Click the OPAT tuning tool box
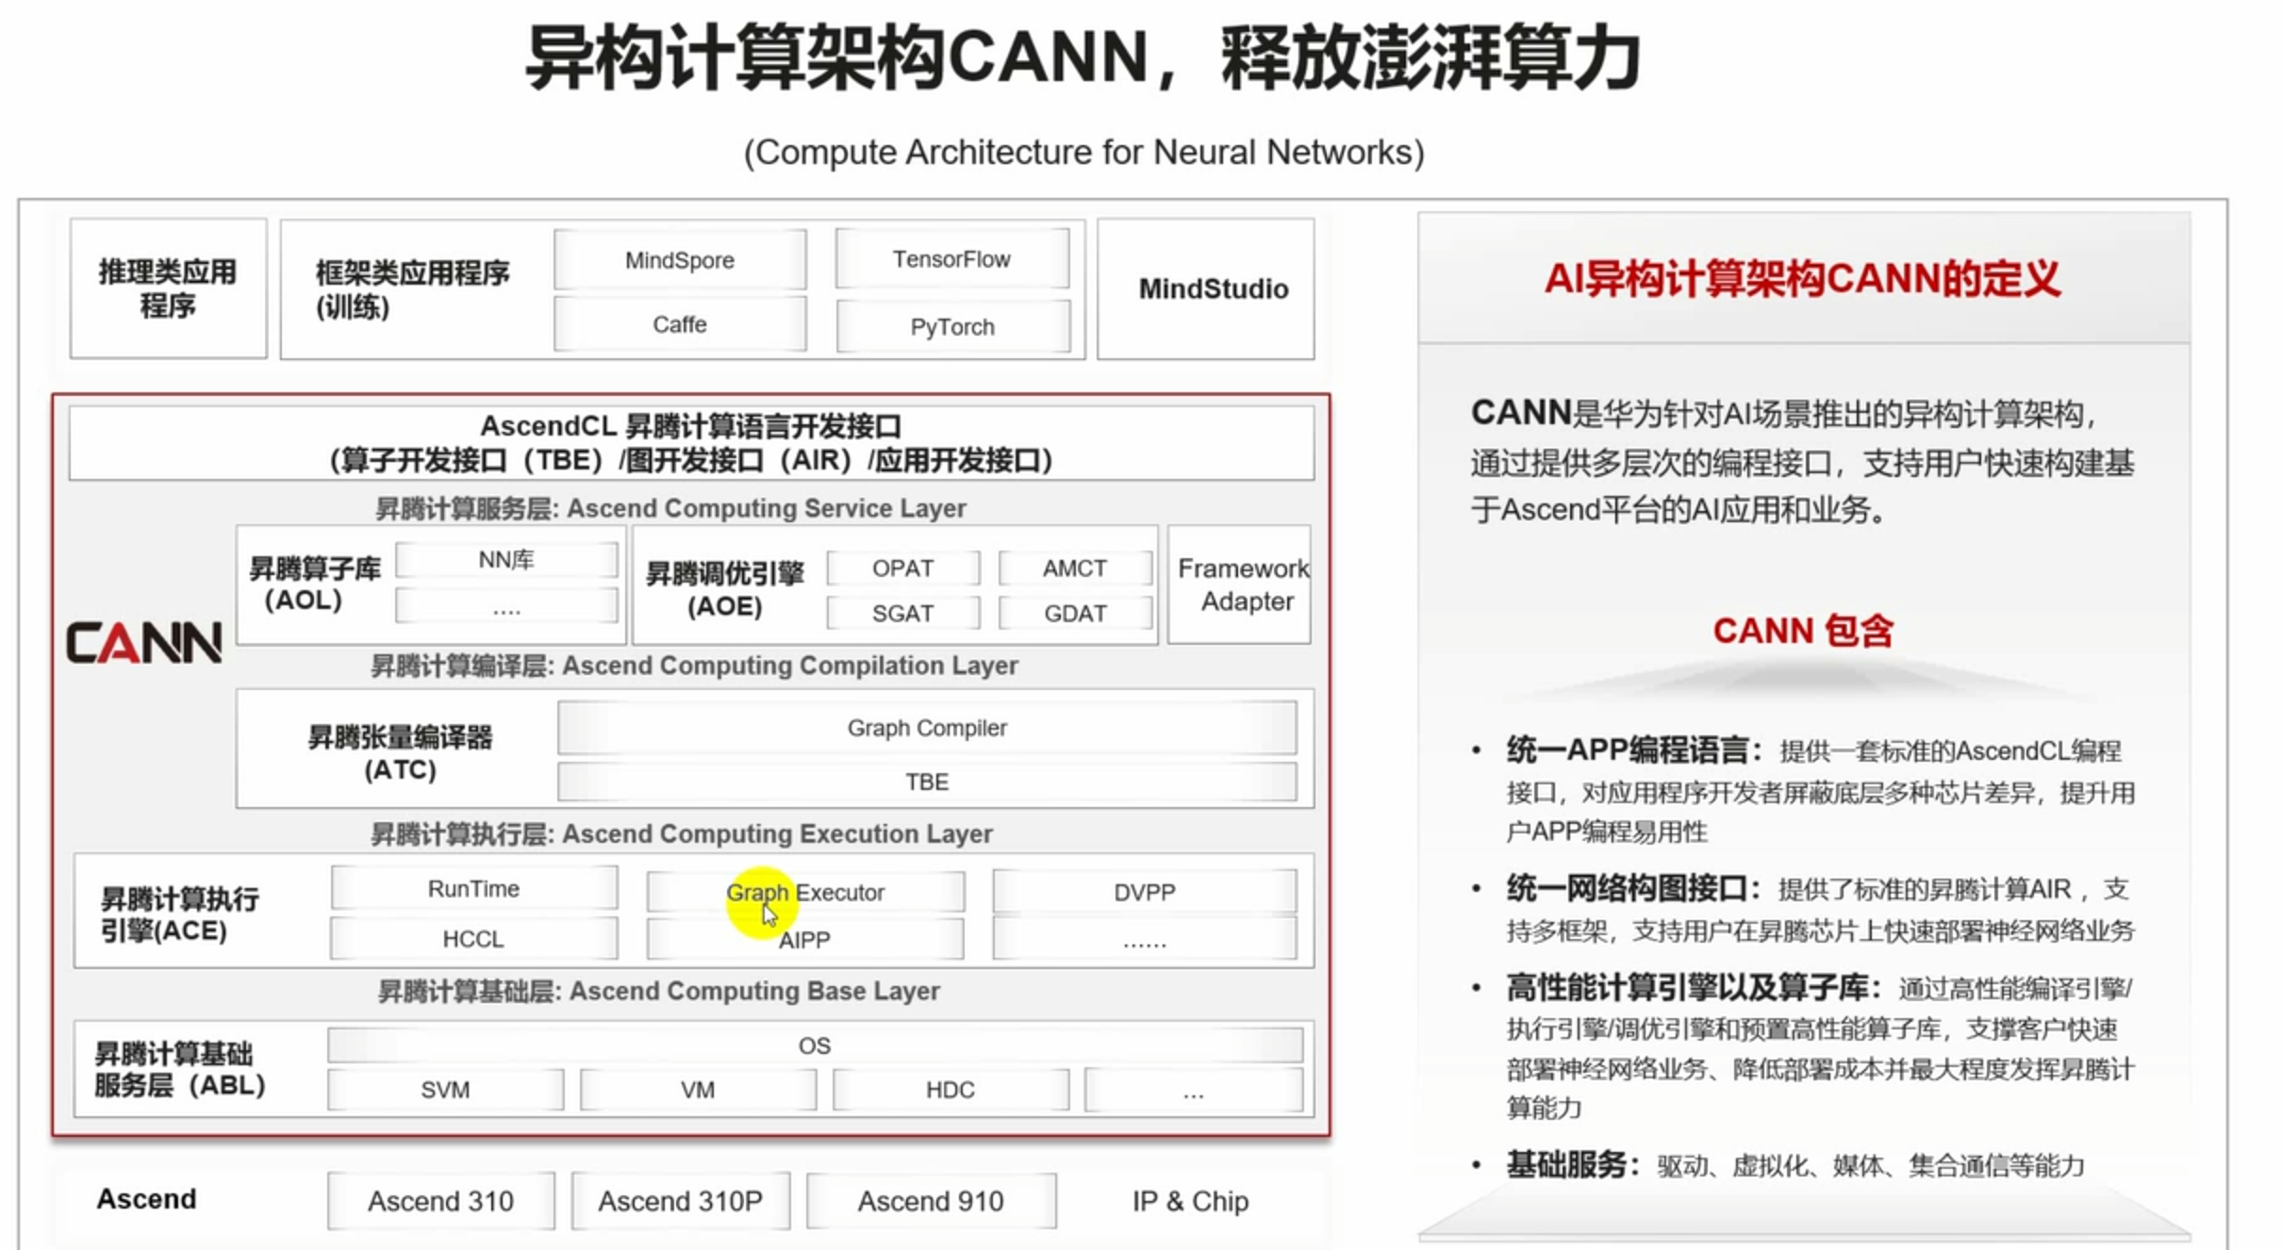The height and width of the screenshot is (1250, 2282). click(x=902, y=568)
